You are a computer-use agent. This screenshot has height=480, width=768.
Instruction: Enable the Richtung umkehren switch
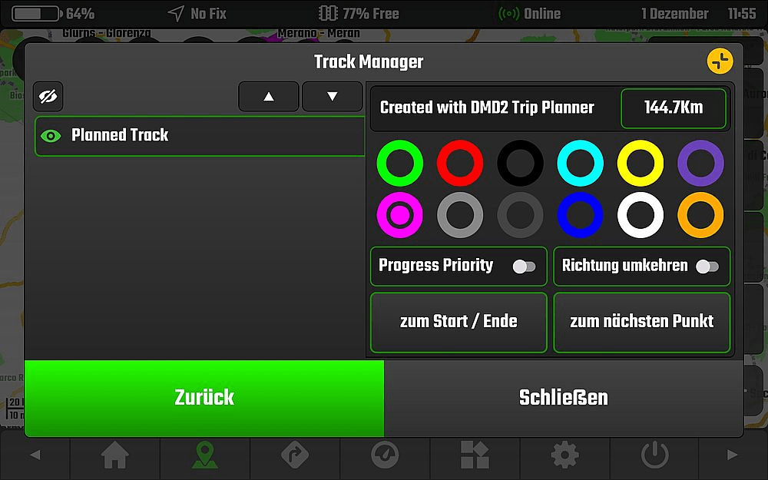707,266
